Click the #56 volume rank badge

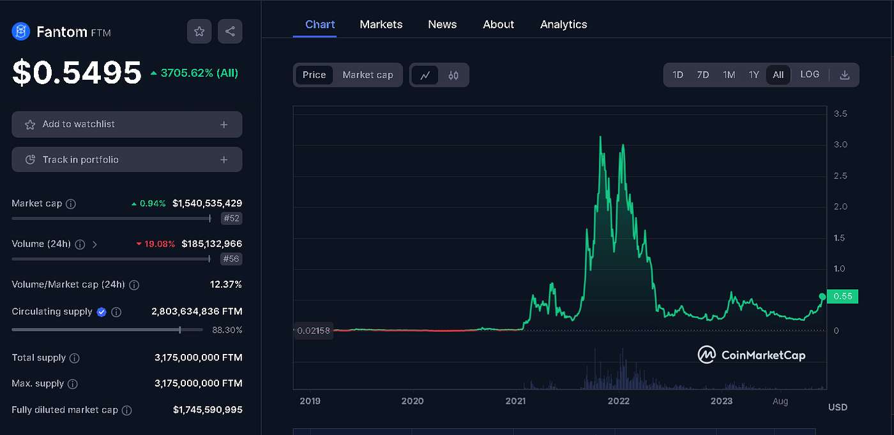tap(231, 259)
